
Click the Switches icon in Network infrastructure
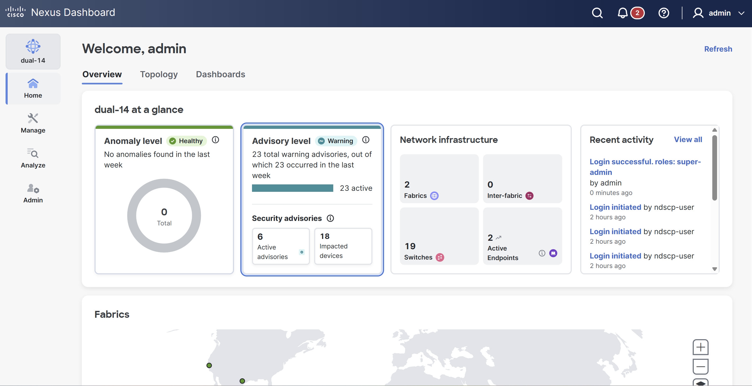(440, 257)
